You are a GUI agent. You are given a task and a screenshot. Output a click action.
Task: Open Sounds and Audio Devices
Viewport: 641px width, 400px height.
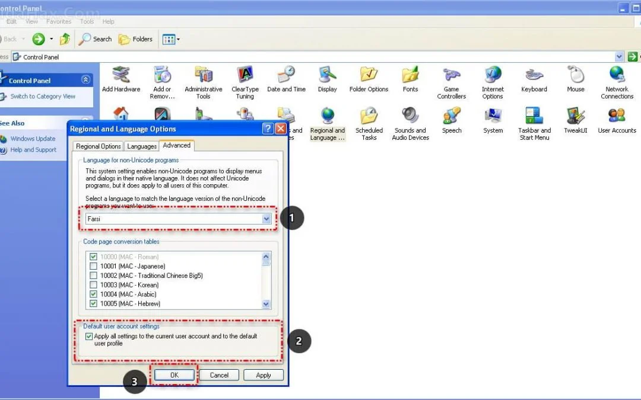[410, 117]
